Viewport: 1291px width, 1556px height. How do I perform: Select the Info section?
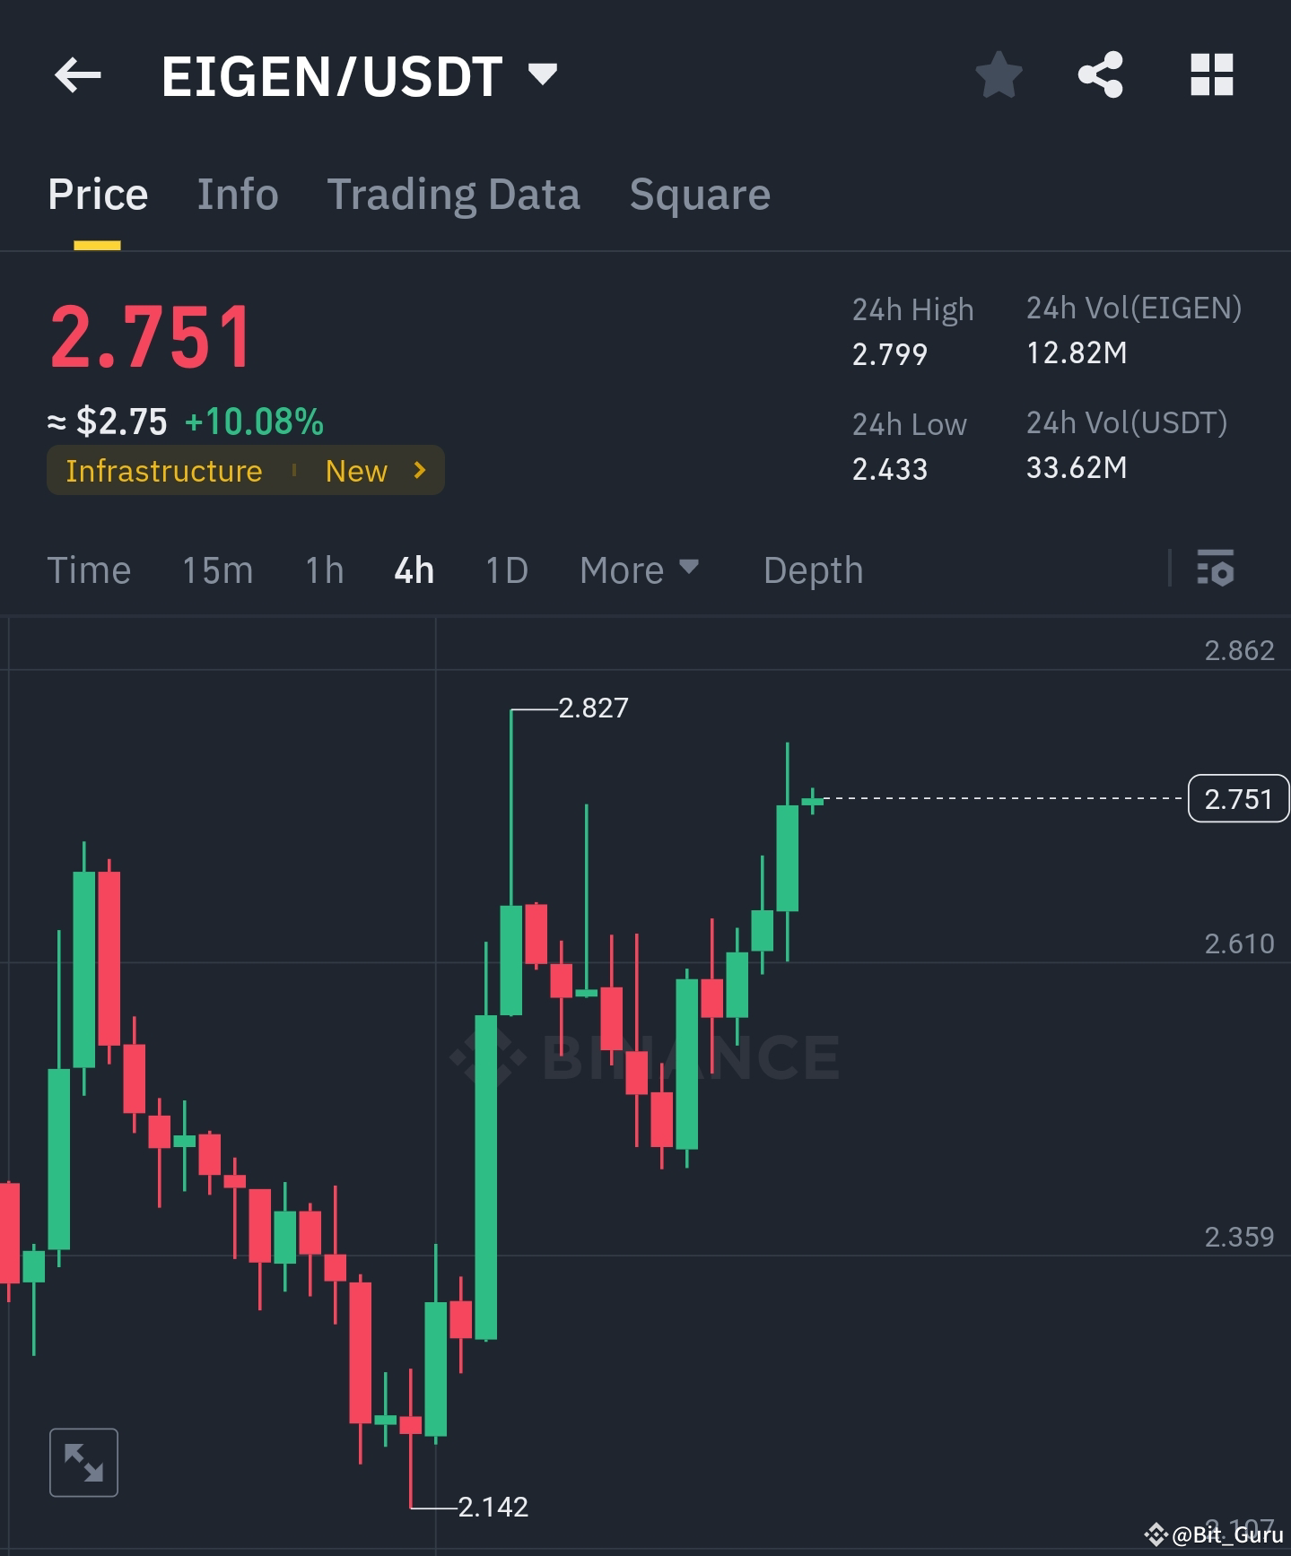[x=237, y=194]
